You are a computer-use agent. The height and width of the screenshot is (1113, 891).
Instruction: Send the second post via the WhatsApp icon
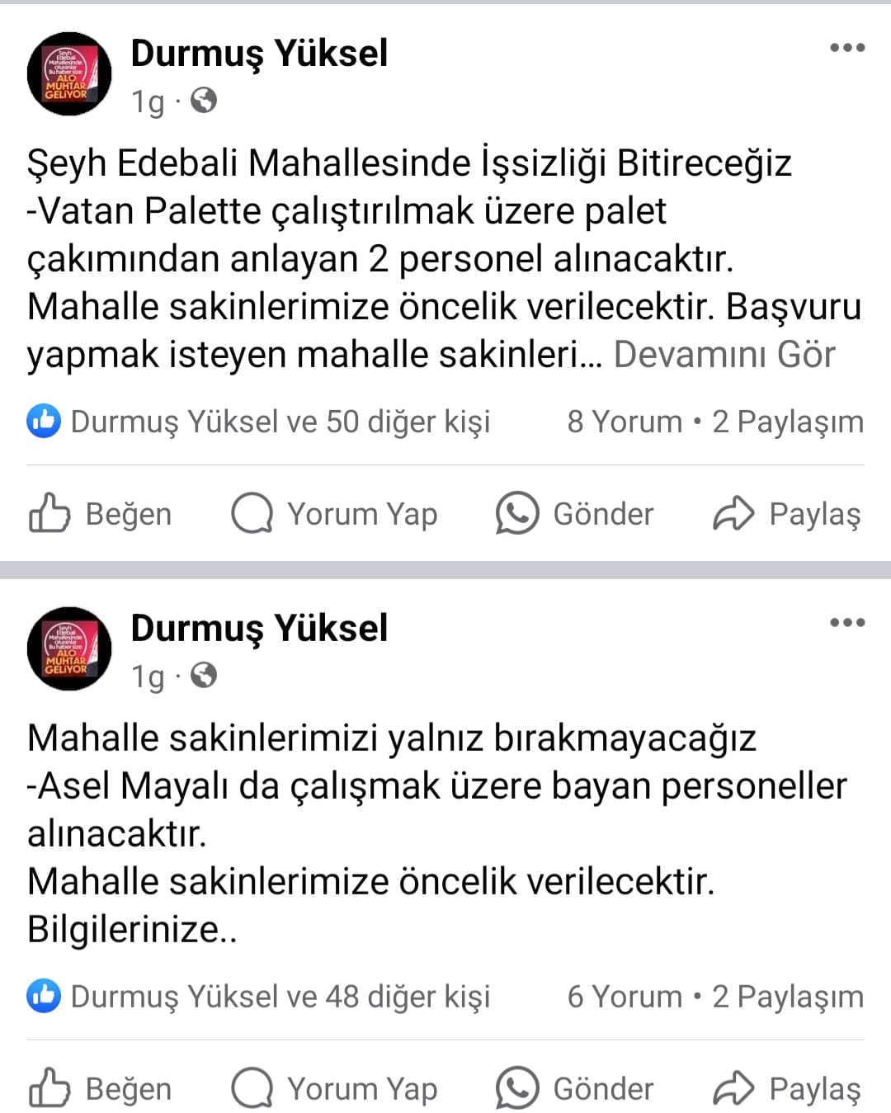[x=517, y=1088]
